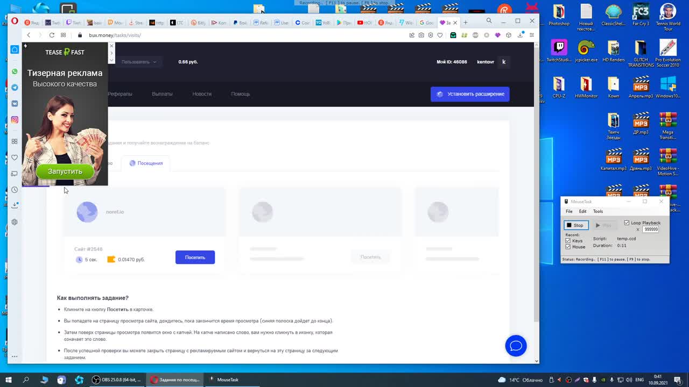Open Opera sidebar speed dial grid icon
The height and width of the screenshot is (387, 689).
click(15, 141)
